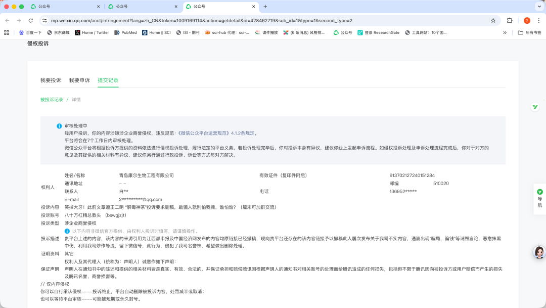
Task: Reload the current page
Action: (x=31, y=21)
